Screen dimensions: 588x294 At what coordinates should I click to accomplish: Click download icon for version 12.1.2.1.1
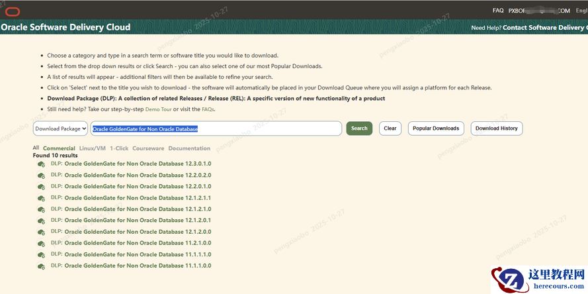(x=41, y=198)
